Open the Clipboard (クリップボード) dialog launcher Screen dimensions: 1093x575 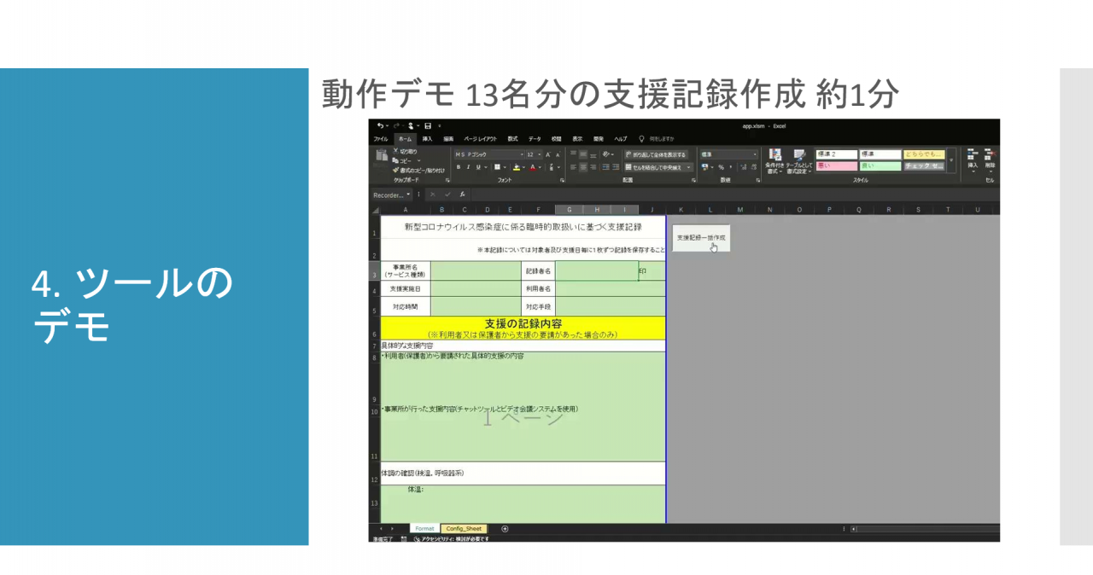point(447,180)
